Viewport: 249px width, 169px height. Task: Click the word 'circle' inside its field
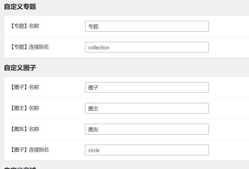(x=94, y=150)
